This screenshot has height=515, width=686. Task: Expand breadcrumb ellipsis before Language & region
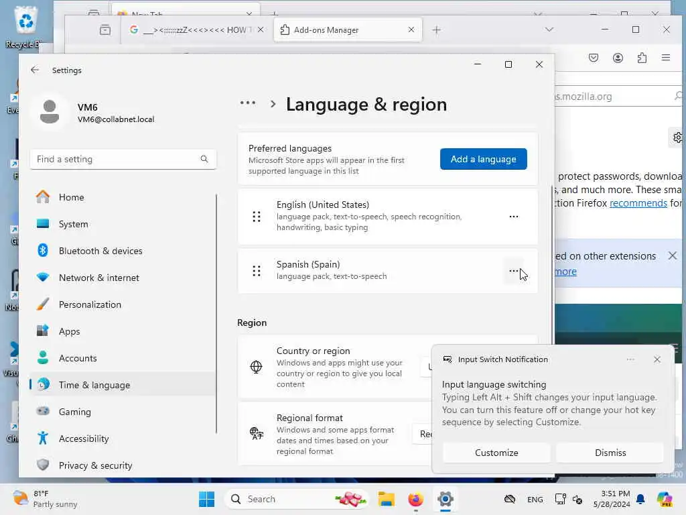coord(248,103)
